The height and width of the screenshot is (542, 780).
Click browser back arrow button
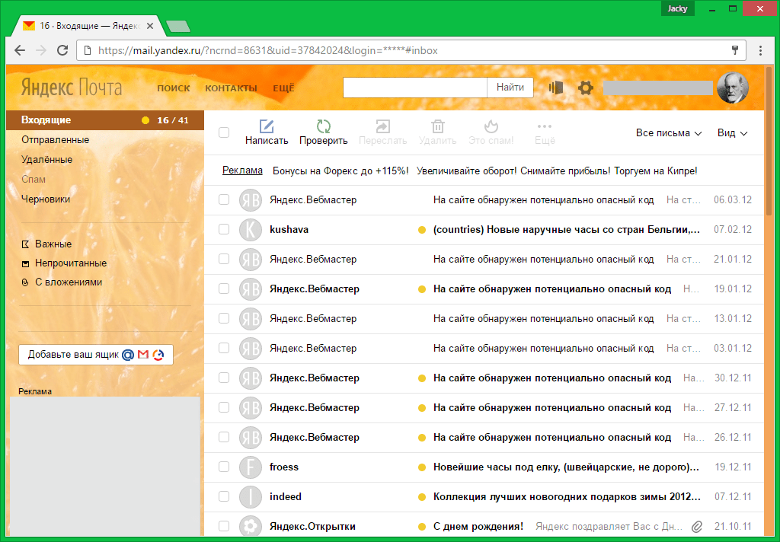point(19,51)
